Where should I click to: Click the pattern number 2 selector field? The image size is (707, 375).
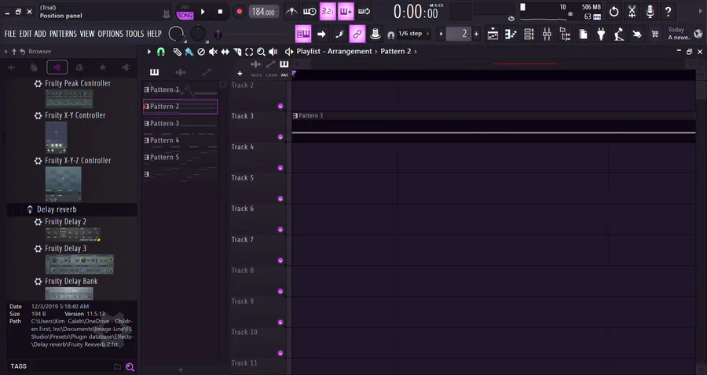[458, 34]
